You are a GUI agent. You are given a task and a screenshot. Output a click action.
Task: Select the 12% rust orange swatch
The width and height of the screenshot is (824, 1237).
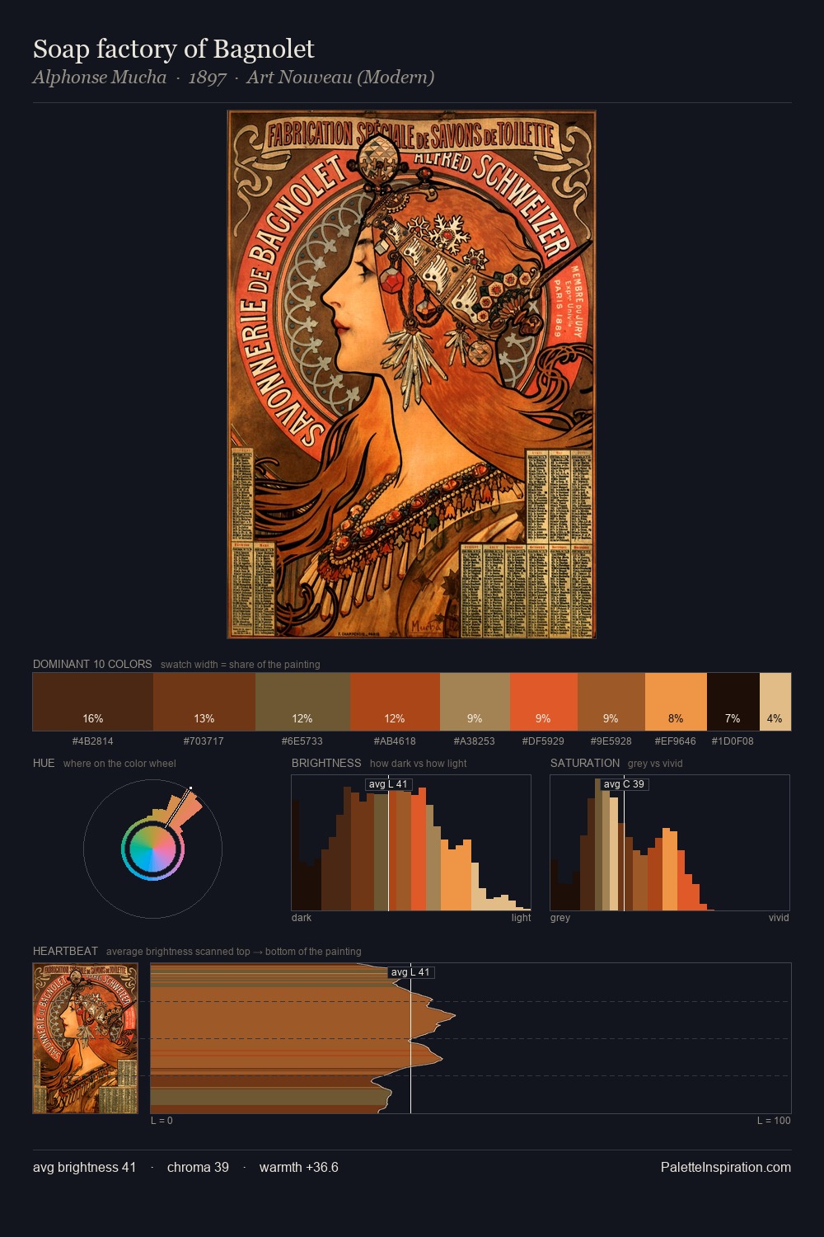pos(395,702)
